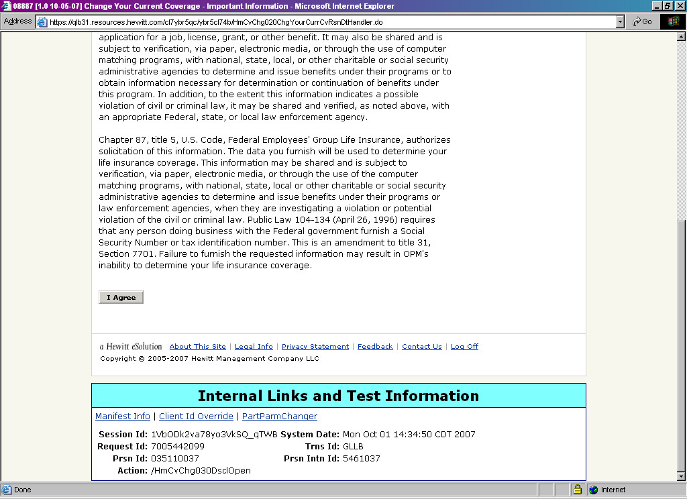The height and width of the screenshot is (499, 687).
Task: Click the Trns Id value GLLB
Action: tap(353, 447)
